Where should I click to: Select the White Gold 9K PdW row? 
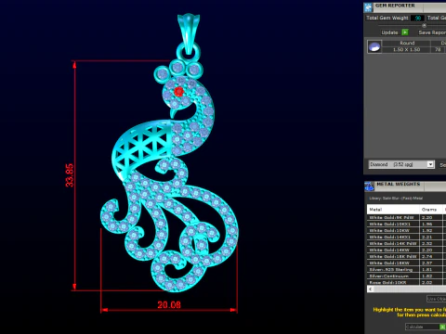point(405,217)
